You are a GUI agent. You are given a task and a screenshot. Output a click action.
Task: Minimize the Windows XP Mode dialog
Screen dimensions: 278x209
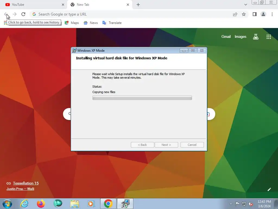click(x=184, y=50)
